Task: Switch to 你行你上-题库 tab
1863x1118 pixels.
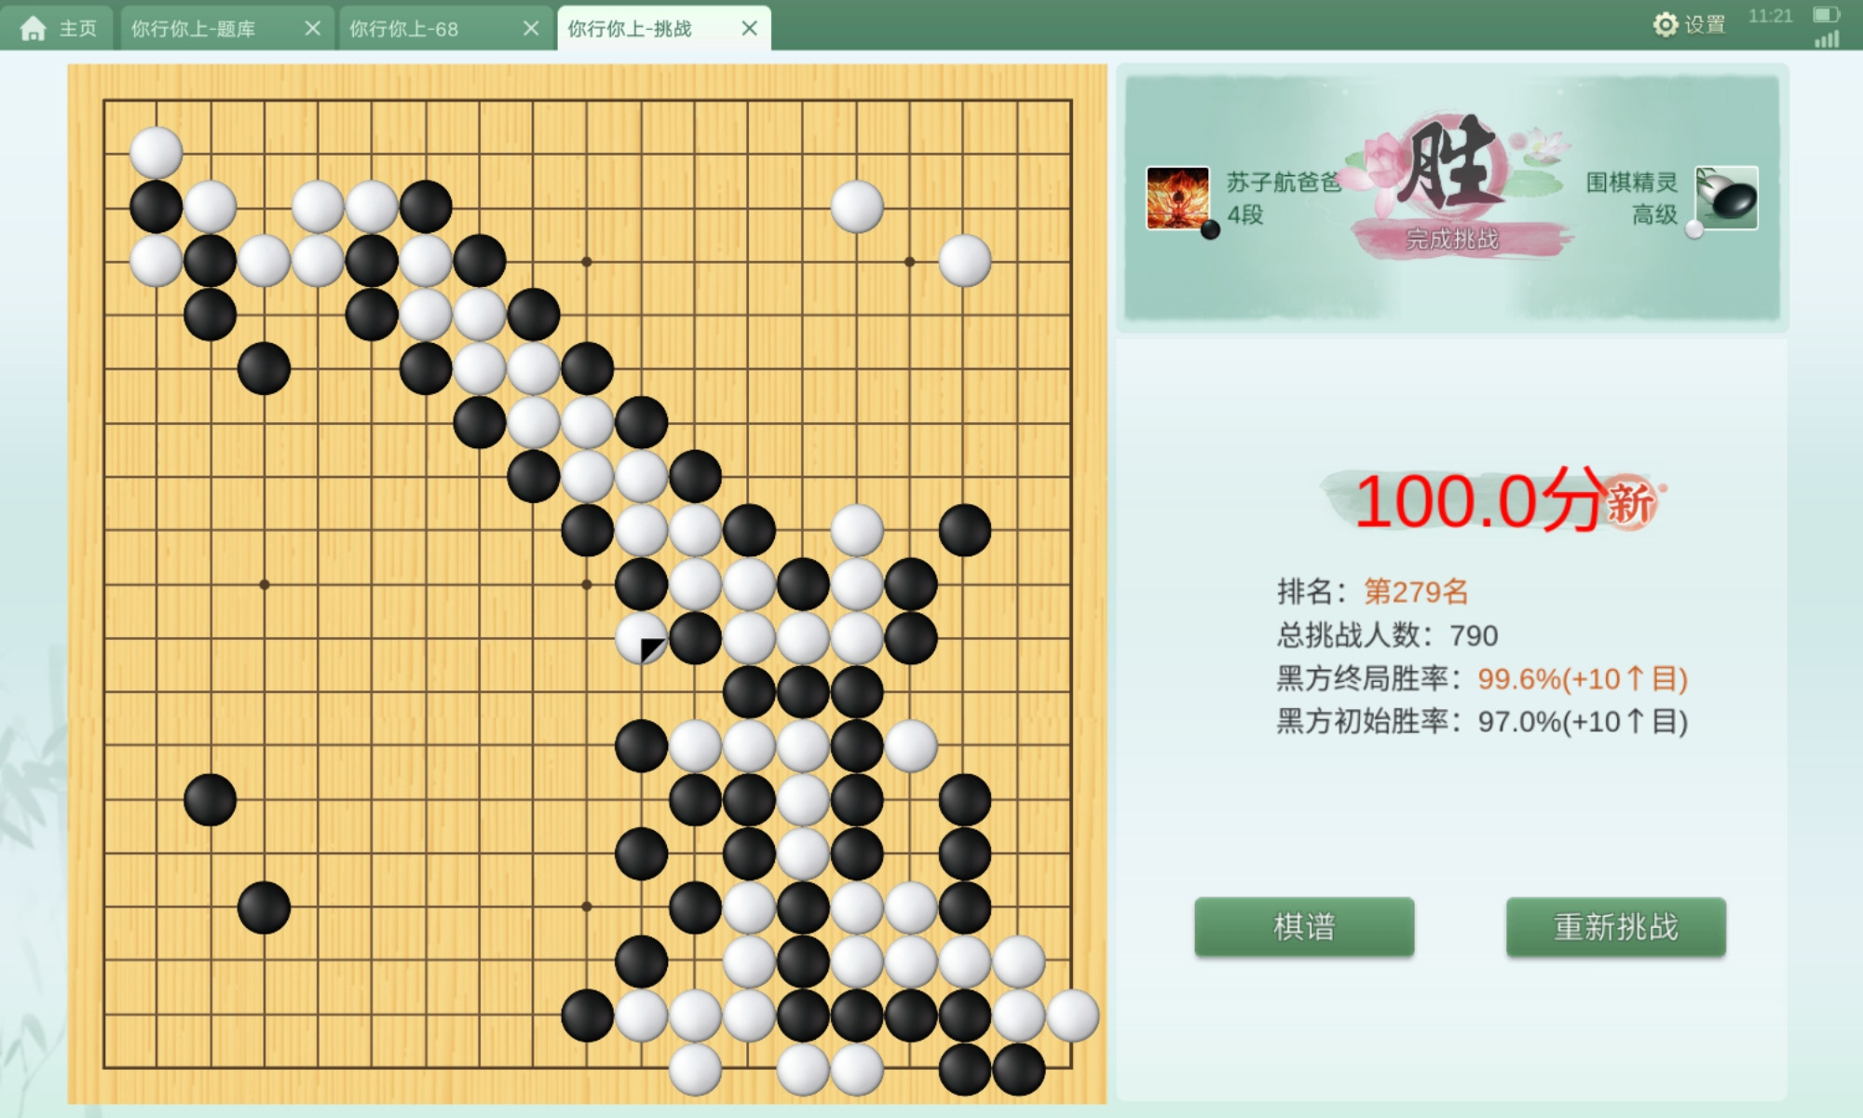Action: coord(194,29)
